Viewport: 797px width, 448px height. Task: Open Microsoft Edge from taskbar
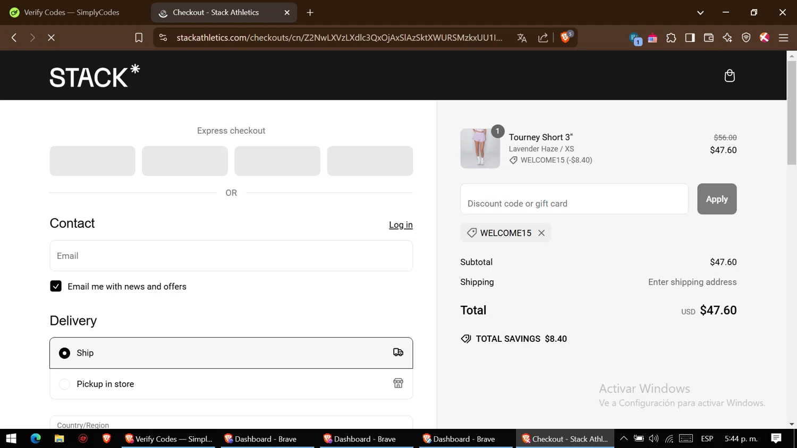tap(36, 438)
